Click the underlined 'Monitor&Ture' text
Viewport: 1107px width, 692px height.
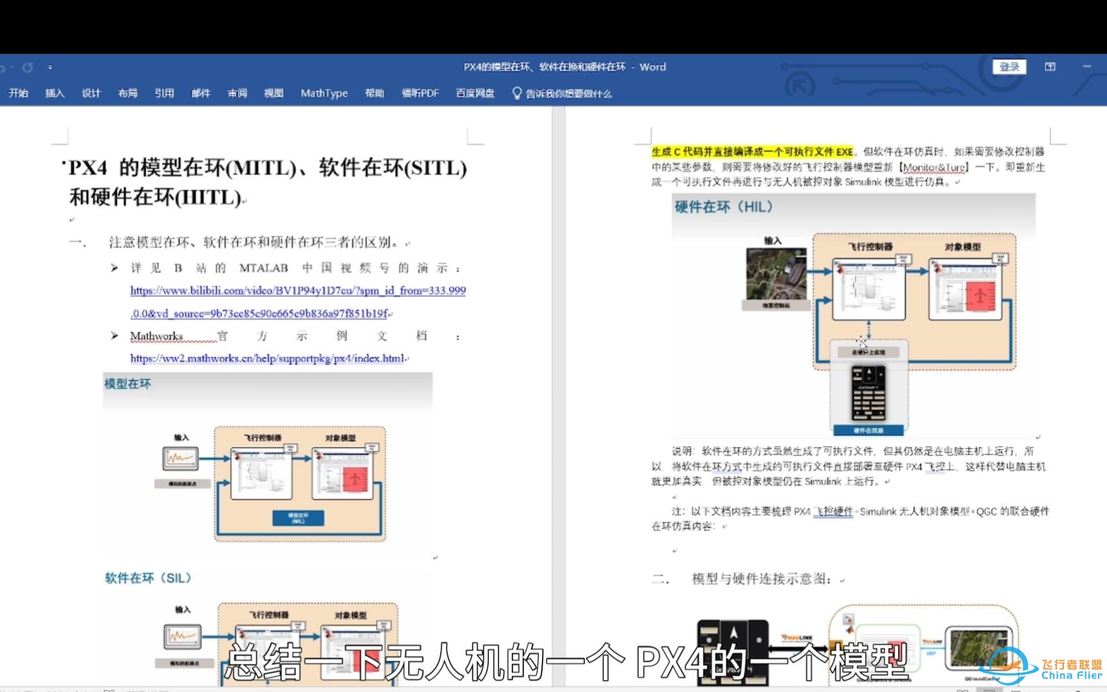click(x=935, y=167)
